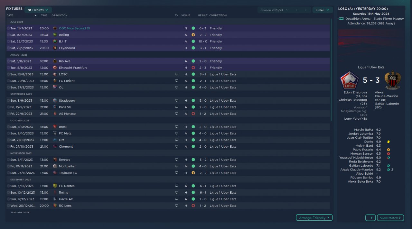Click the FC Nantes club badge
Viewport: 412px width, 229px height.
click(x=55, y=186)
